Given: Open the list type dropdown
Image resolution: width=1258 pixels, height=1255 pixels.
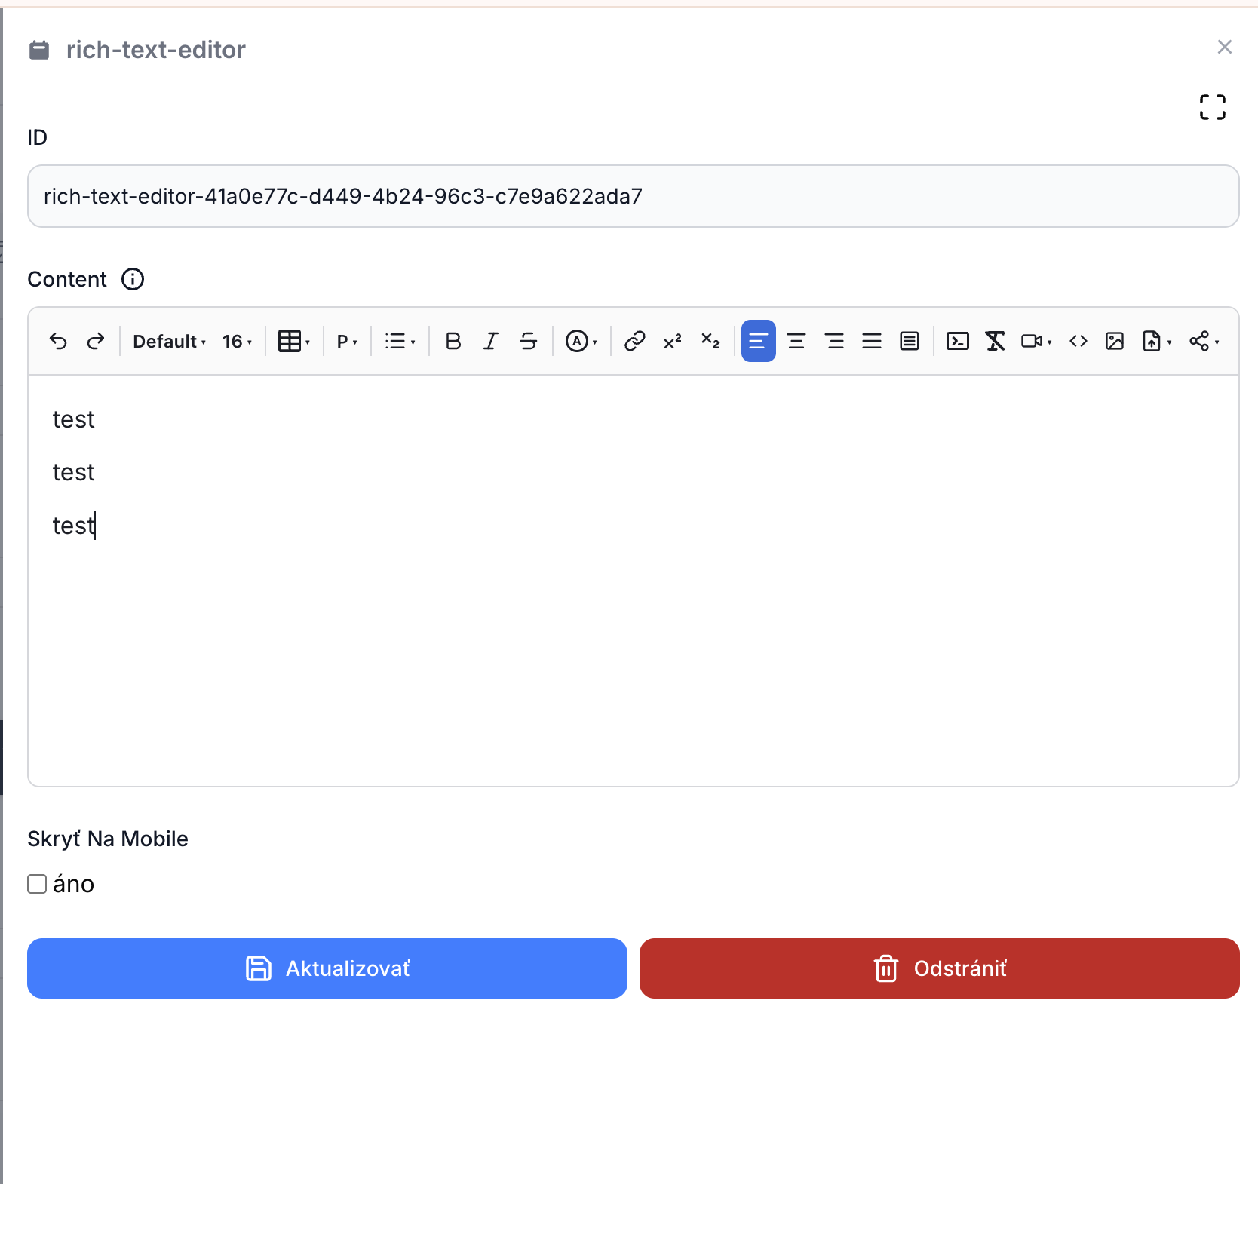Looking at the screenshot, I should click(x=400, y=342).
